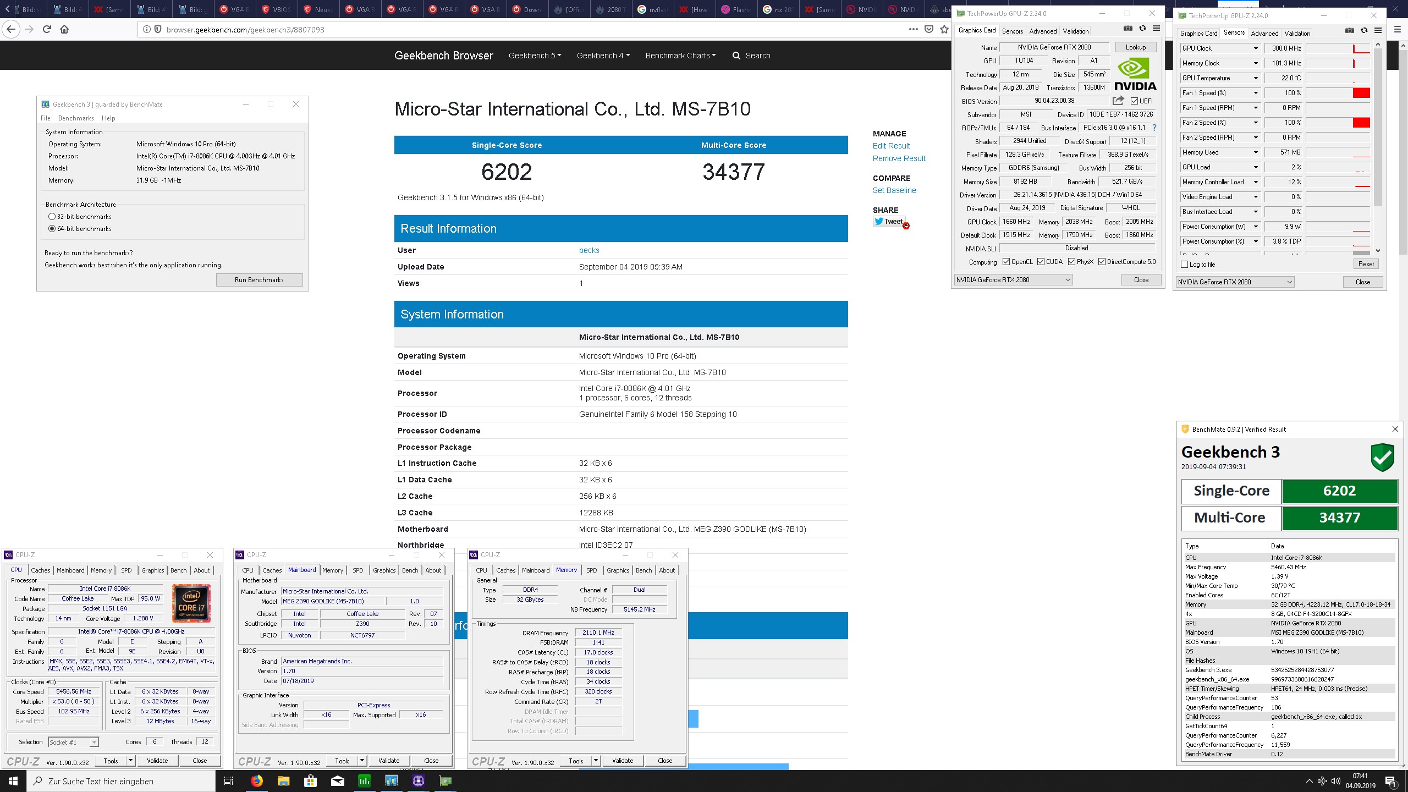
Task: Open Task View on the taskbar
Action: (229, 781)
